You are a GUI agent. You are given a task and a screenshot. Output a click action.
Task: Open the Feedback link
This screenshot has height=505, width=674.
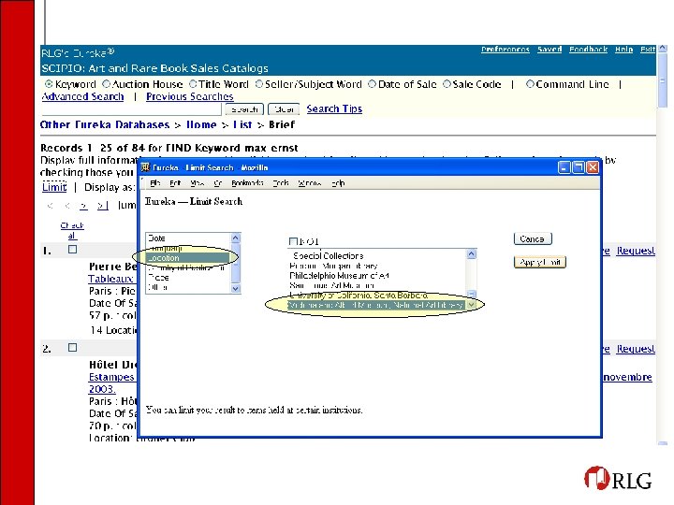tap(588, 50)
